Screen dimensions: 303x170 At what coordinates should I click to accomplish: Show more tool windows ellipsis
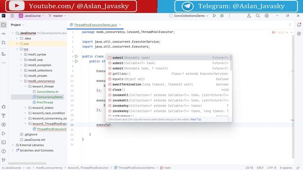click(3, 63)
